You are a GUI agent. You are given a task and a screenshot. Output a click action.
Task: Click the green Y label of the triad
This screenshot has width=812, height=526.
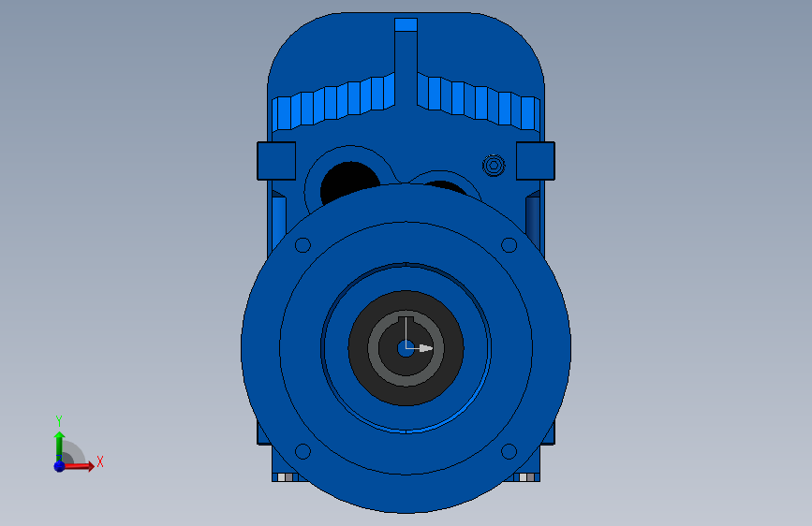59,421
